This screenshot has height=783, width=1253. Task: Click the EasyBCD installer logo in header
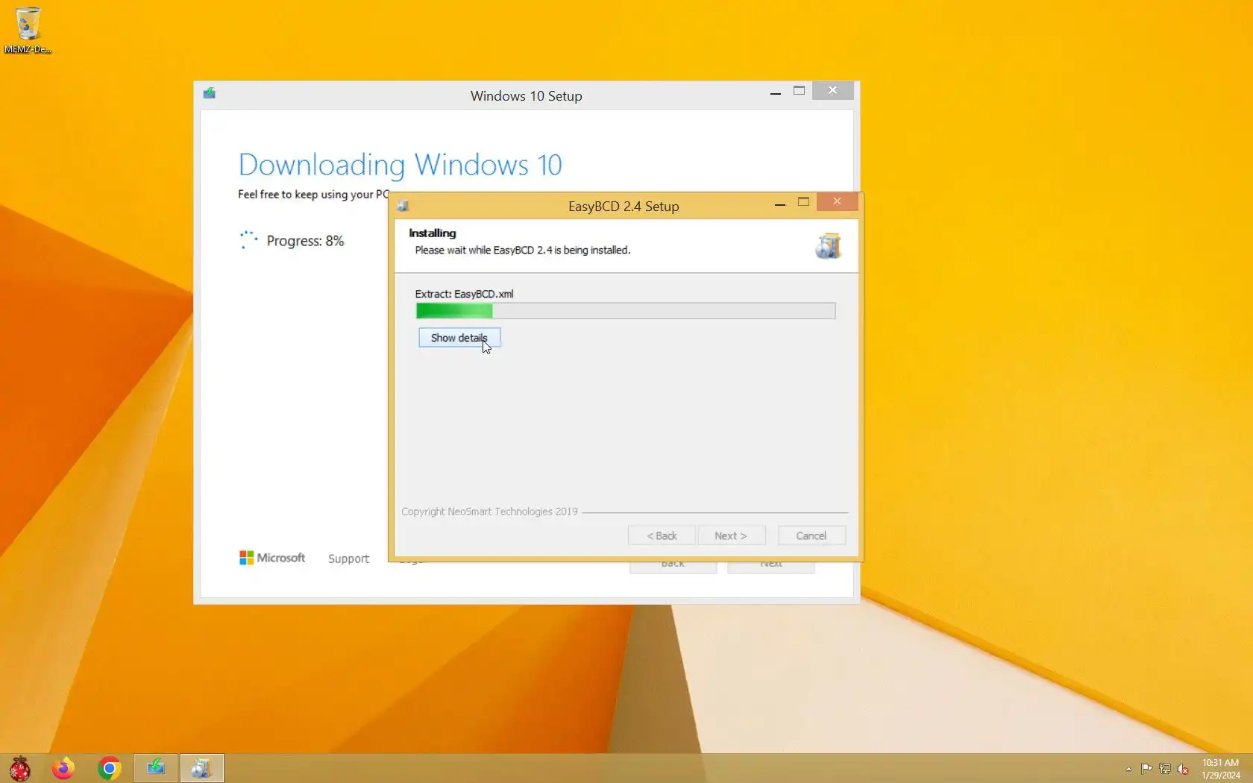(828, 246)
